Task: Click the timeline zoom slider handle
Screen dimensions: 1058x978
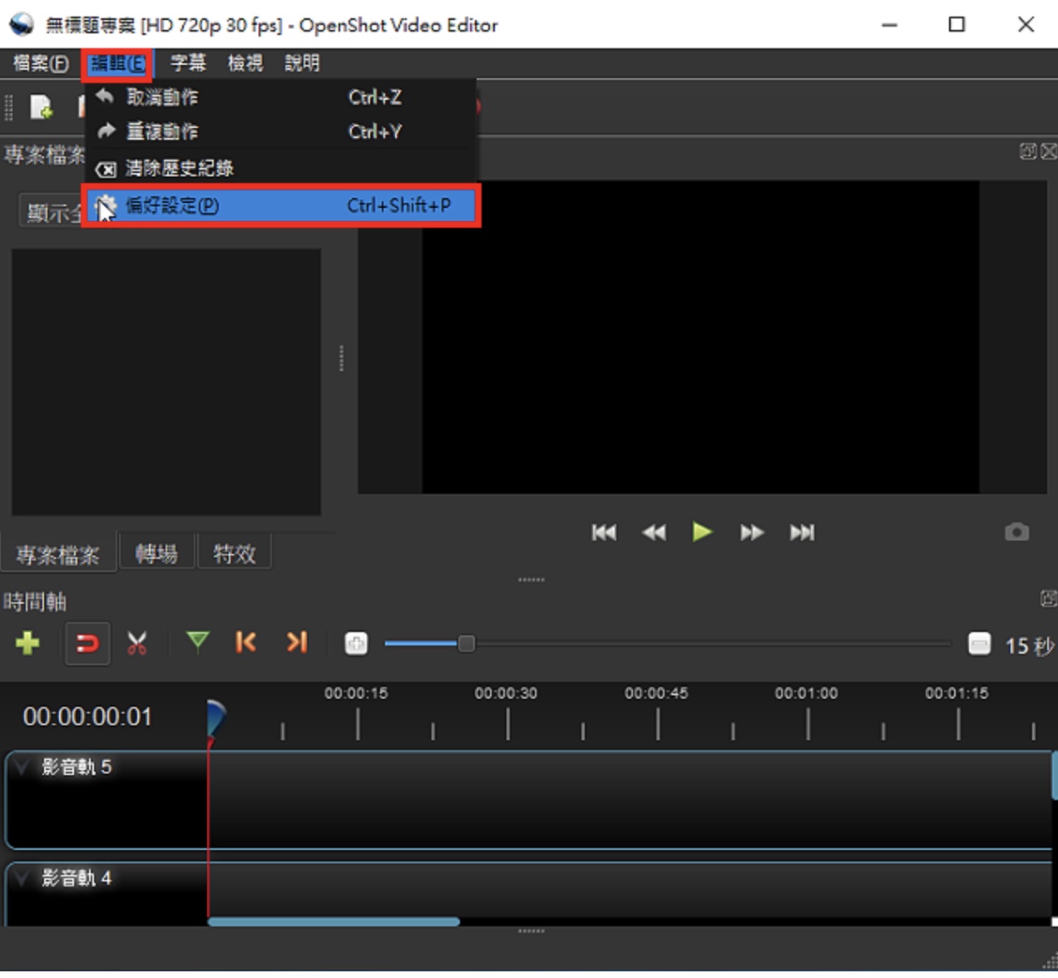Action: pyautogui.click(x=467, y=643)
